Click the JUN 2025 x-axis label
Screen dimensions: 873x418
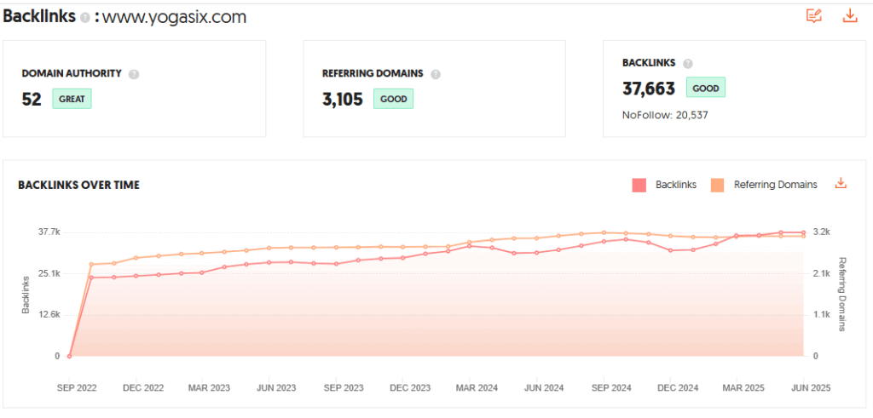click(x=811, y=388)
